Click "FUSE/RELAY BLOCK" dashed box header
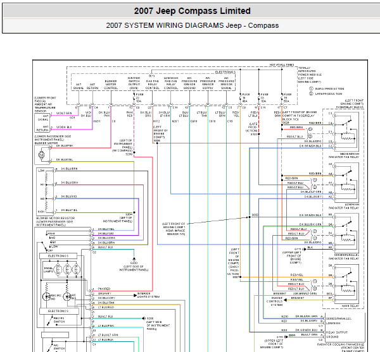This screenshot has width=380, height=352. [x=350, y=107]
